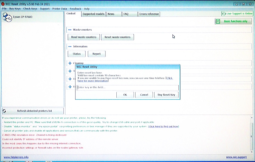The image size is (255, 162).
Task: Open the Help menu
Action: coord(87,9)
